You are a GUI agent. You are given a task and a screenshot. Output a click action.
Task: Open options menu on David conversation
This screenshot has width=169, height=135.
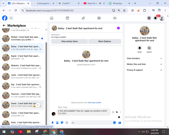pos(38,105)
